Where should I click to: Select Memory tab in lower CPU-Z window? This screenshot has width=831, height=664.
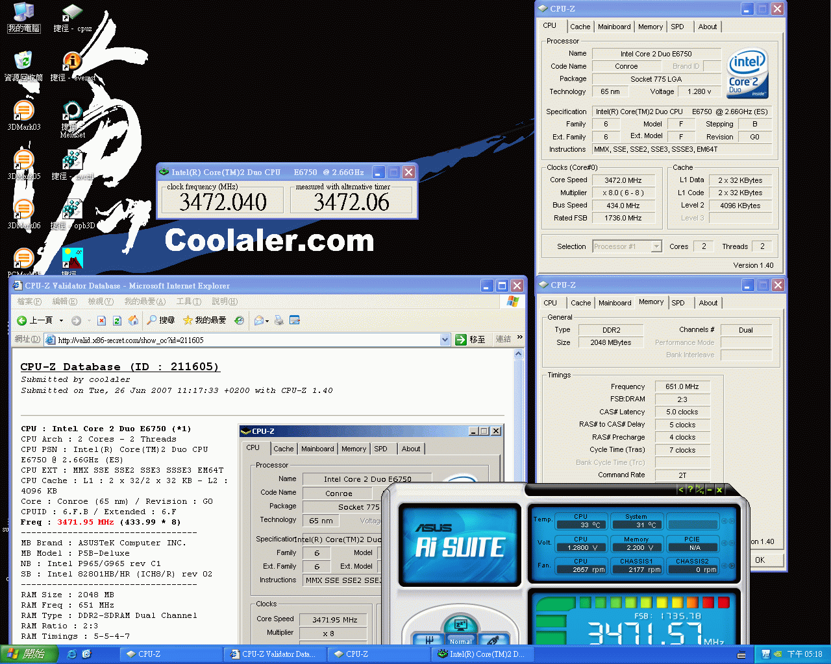click(651, 302)
